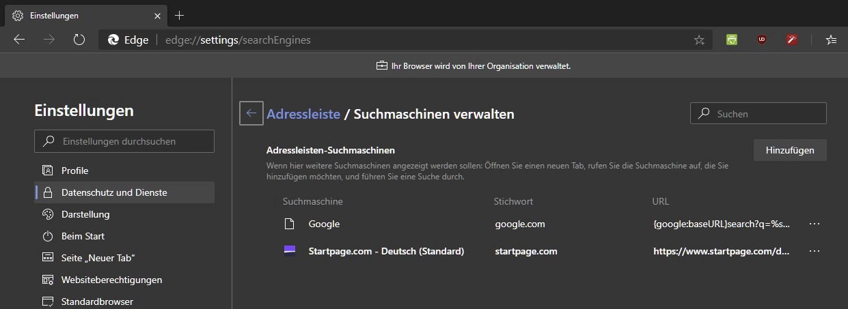848x309 pixels.
Task: Focus Einstellungen durchsuchen search field
Action: pos(124,141)
